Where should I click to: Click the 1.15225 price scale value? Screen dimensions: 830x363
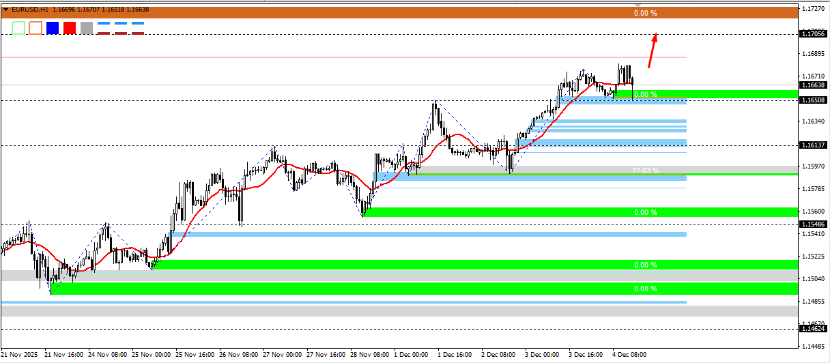coord(814,257)
